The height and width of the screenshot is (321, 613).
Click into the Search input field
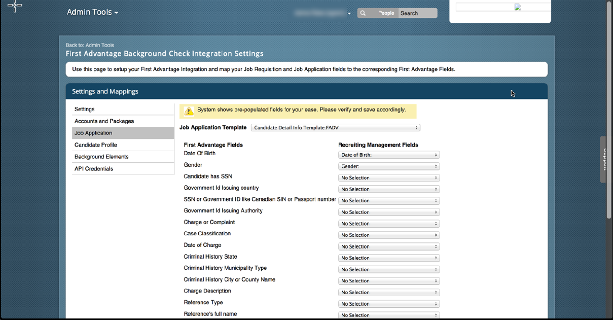click(x=417, y=13)
